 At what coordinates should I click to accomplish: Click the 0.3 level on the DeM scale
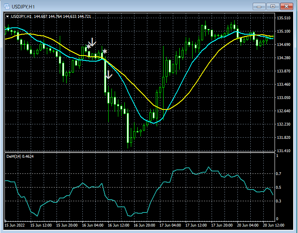pos(279,201)
